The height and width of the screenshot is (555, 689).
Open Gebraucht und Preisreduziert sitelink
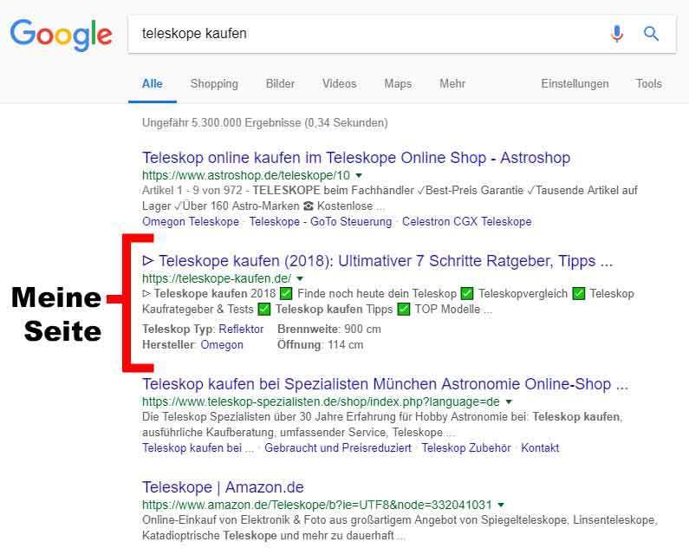338,448
